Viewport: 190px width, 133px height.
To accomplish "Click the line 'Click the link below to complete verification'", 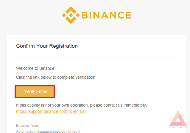I will click(x=56, y=77).
